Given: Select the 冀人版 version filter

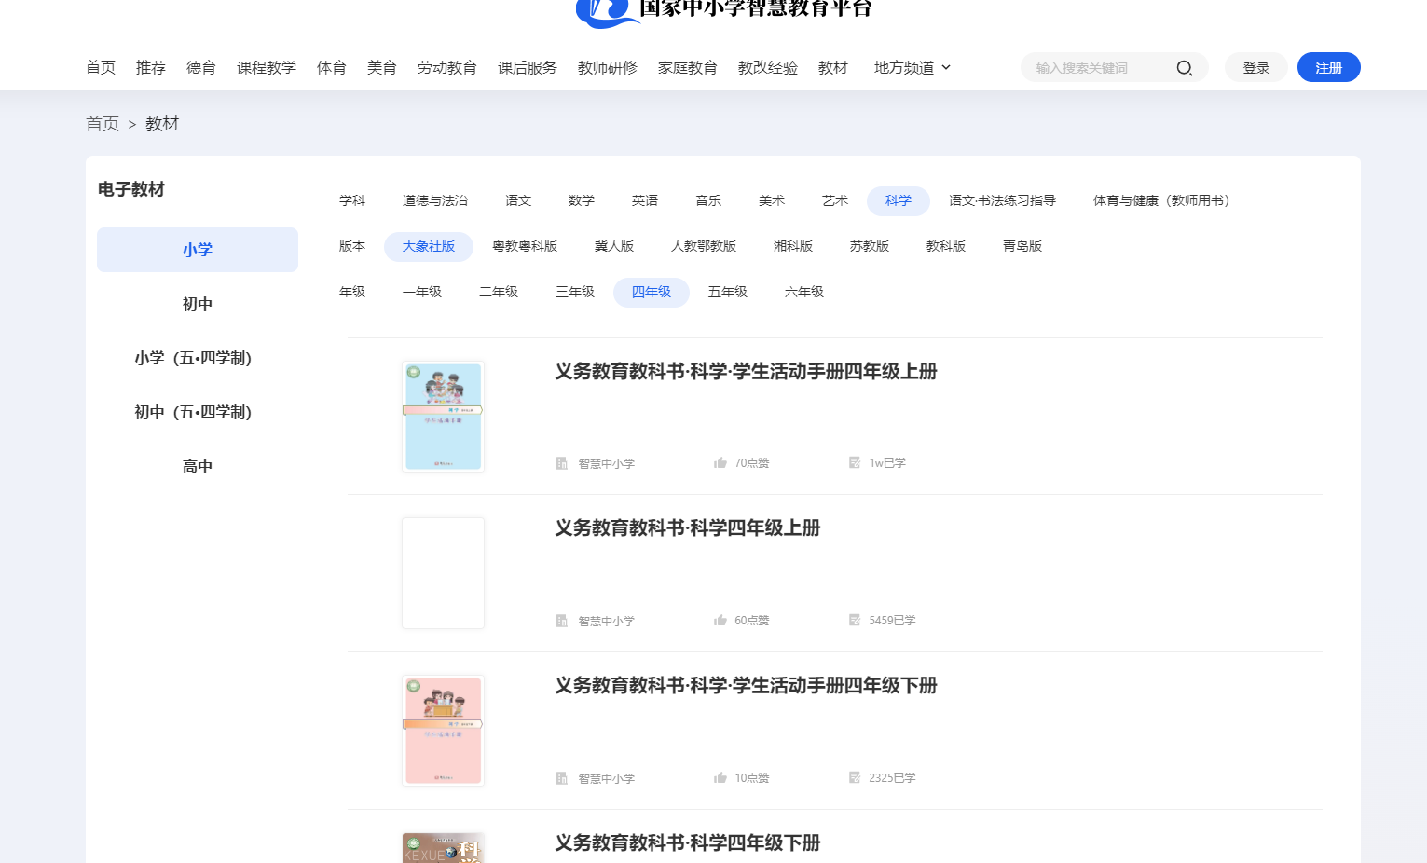Looking at the screenshot, I should (614, 245).
